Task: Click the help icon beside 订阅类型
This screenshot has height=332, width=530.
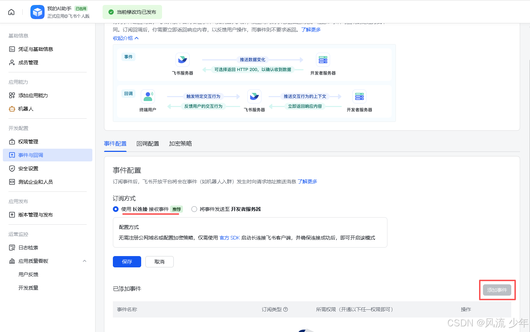Action: (x=286, y=309)
